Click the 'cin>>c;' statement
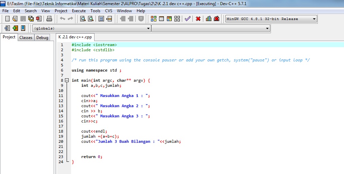The width and height of the screenshot is (344, 174). [x=89, y=121]
